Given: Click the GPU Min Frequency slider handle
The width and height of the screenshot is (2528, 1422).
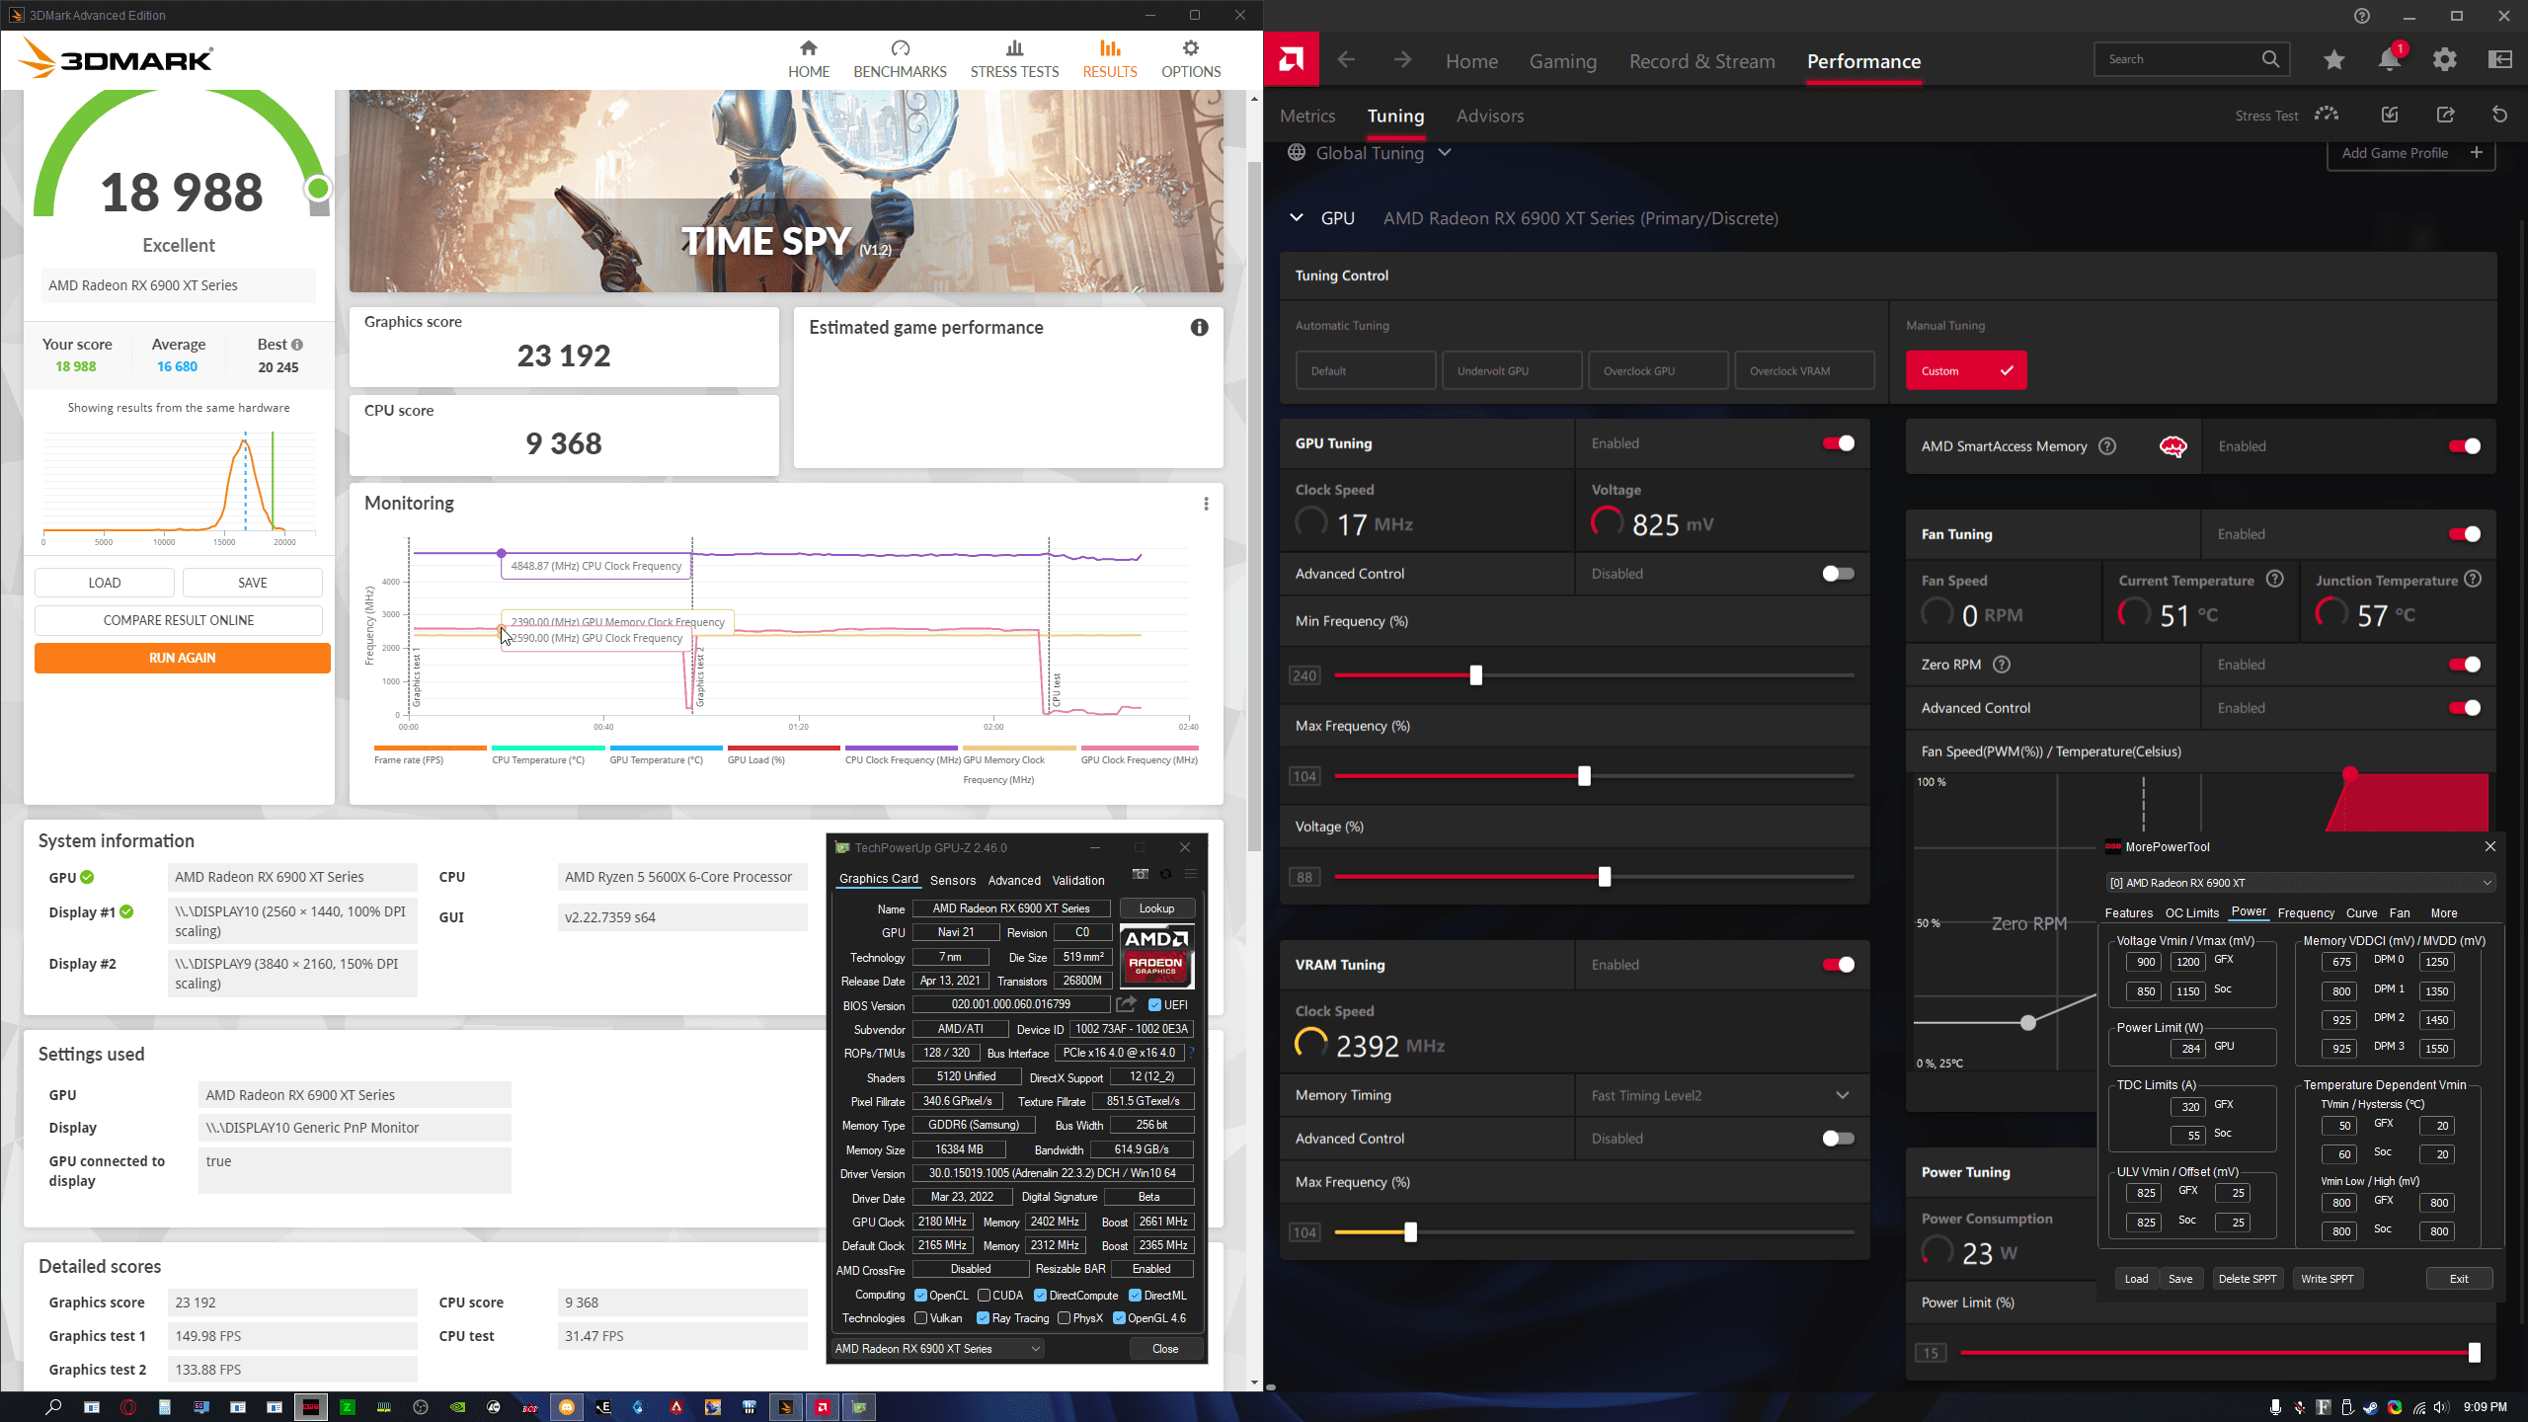Looking at the screenshot, I should pyautogui.click(x=1475, y=675).
